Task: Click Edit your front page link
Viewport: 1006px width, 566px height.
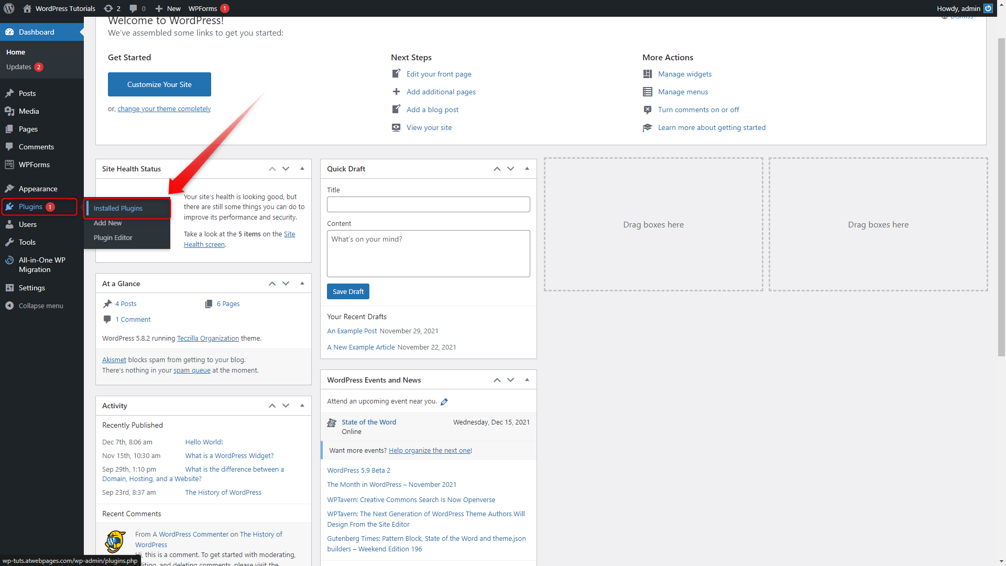Action: [439, 74]
